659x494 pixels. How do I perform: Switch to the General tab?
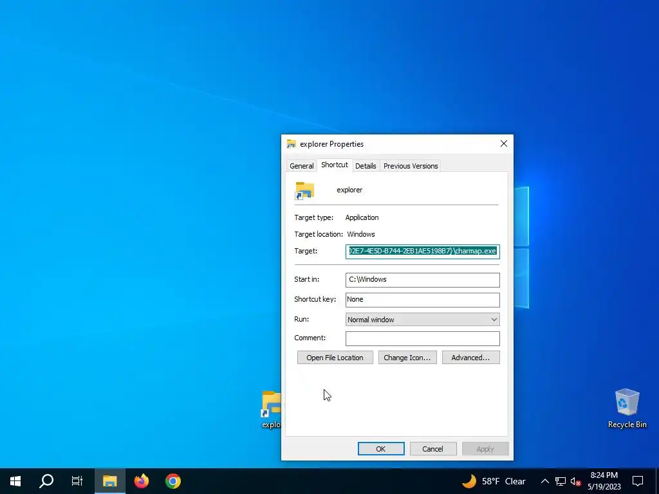(301, 166)
